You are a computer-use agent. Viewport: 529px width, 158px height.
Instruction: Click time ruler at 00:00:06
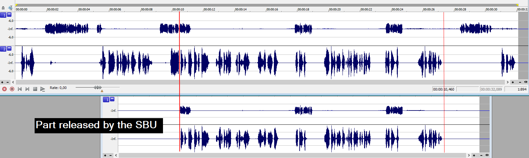click(x=115, y=9)
